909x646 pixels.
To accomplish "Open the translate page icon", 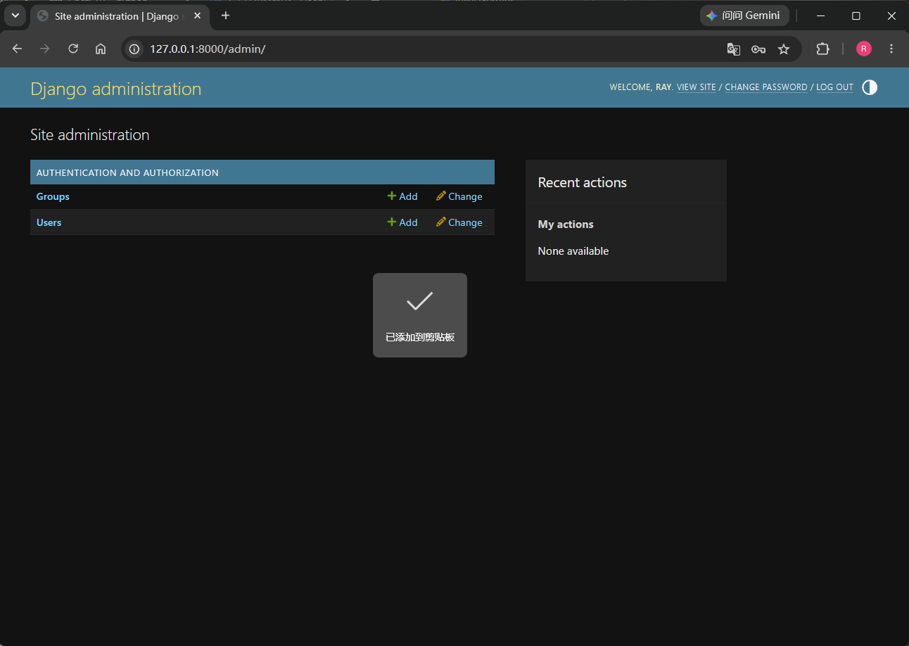I will (733, 49).
